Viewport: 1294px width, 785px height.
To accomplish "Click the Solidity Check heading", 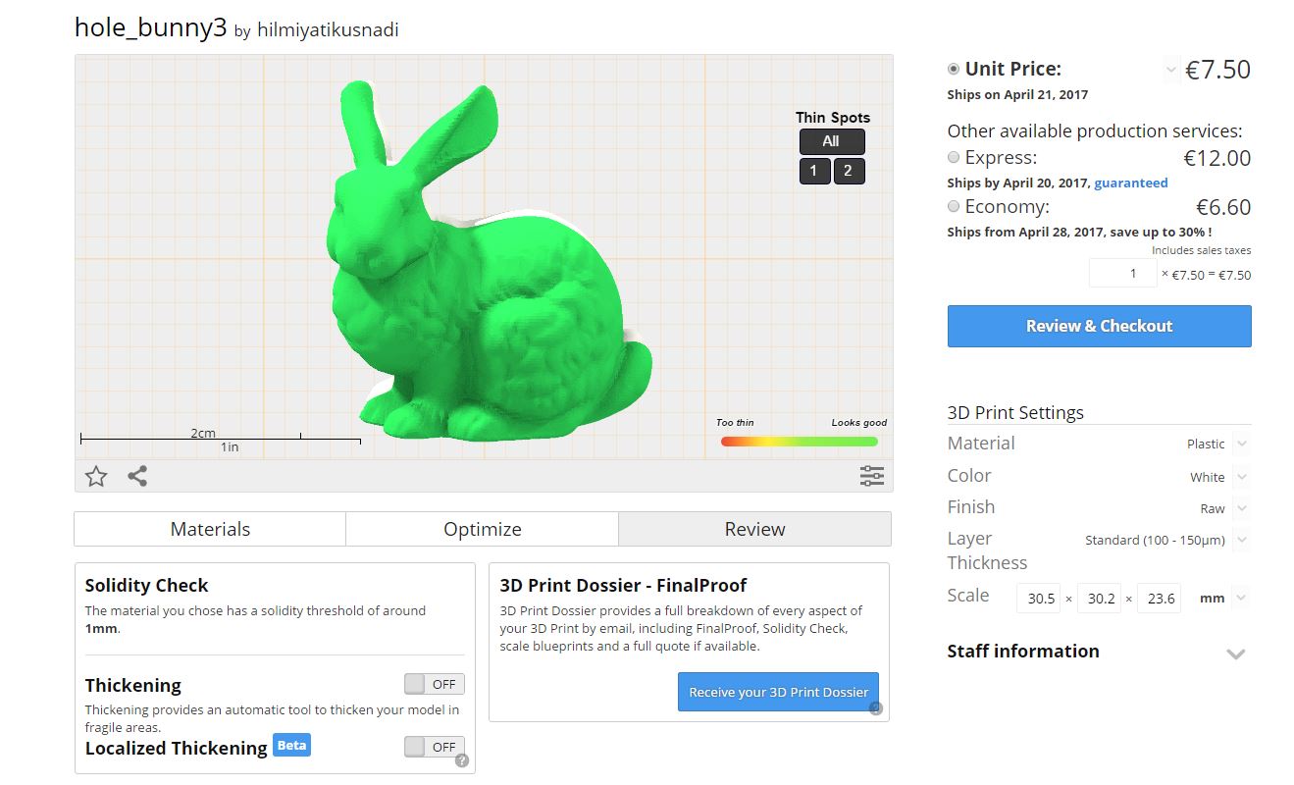I will 146,586.
